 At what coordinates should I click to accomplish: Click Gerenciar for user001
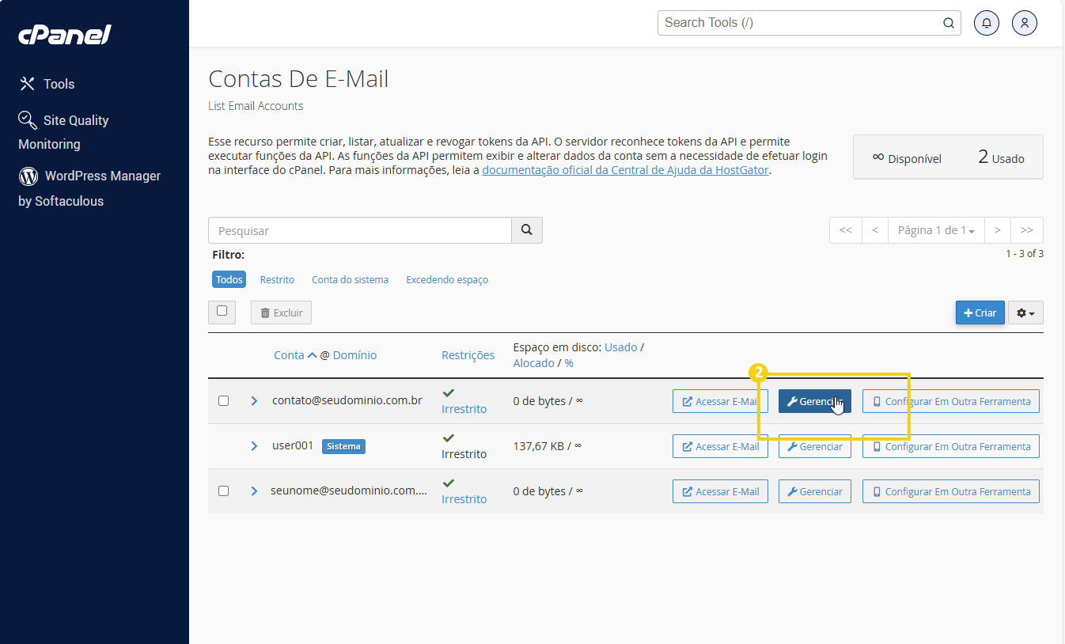point(814,446)
